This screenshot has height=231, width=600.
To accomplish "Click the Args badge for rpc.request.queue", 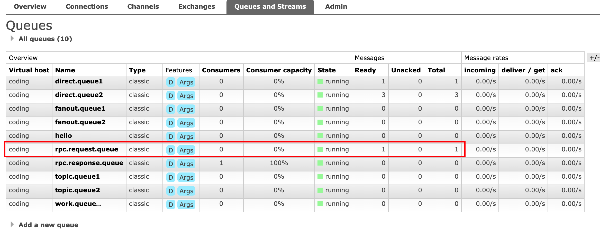I will point(186,150).
